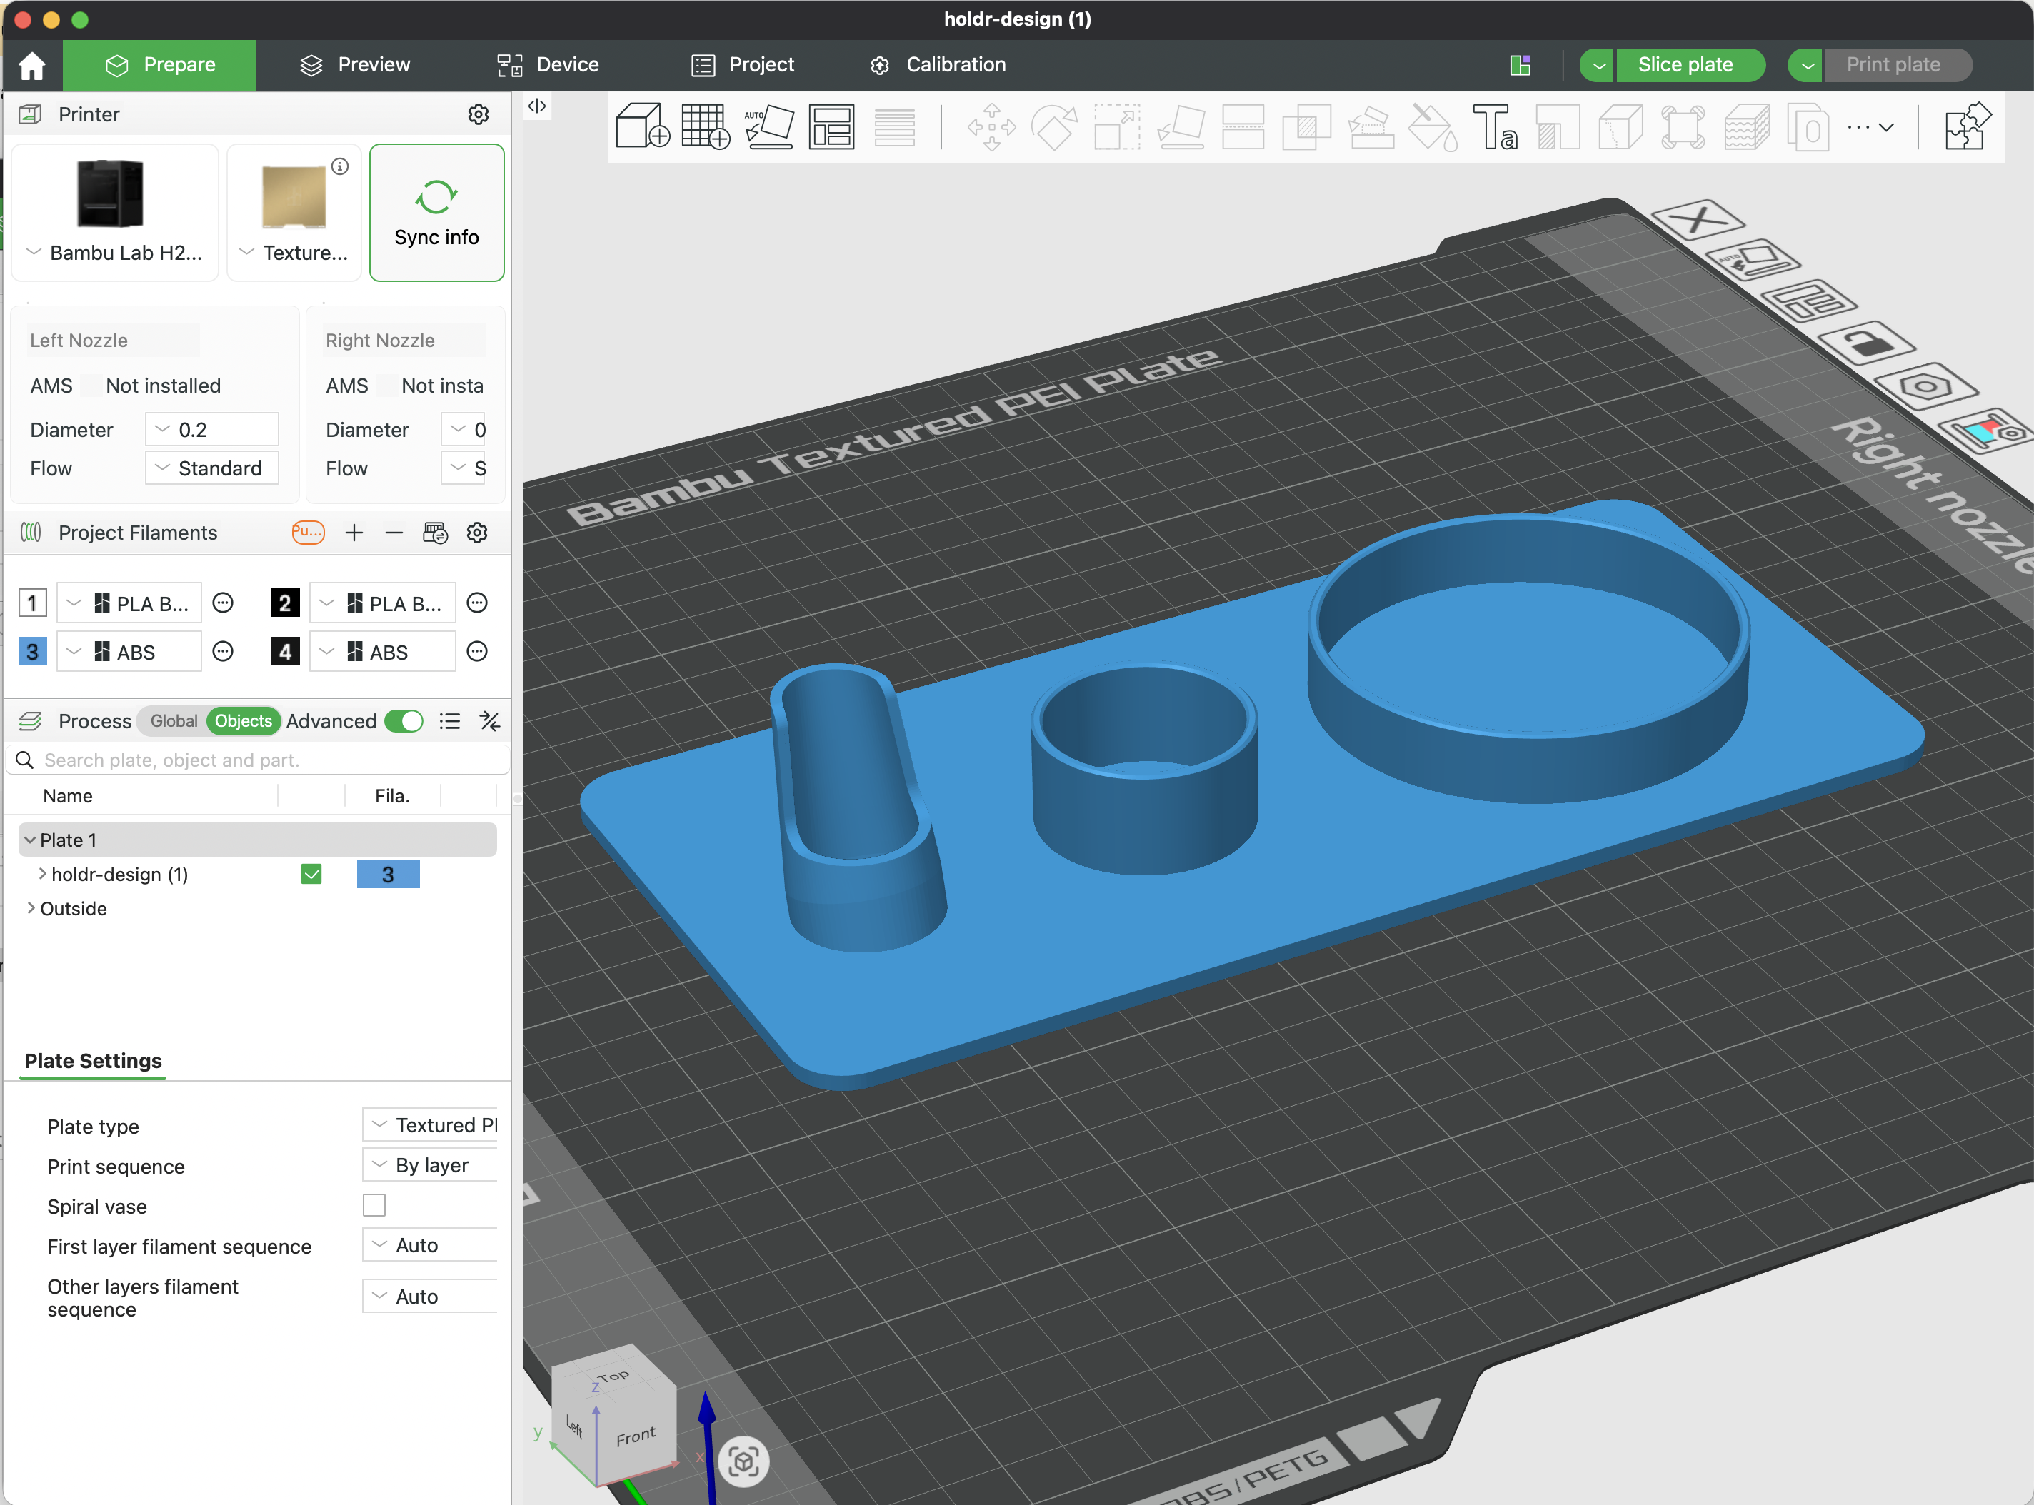Uncheck holdr-design (1) in the object list
The height and width of the screenshot is (1505, 2034).
tap(311, 874)
